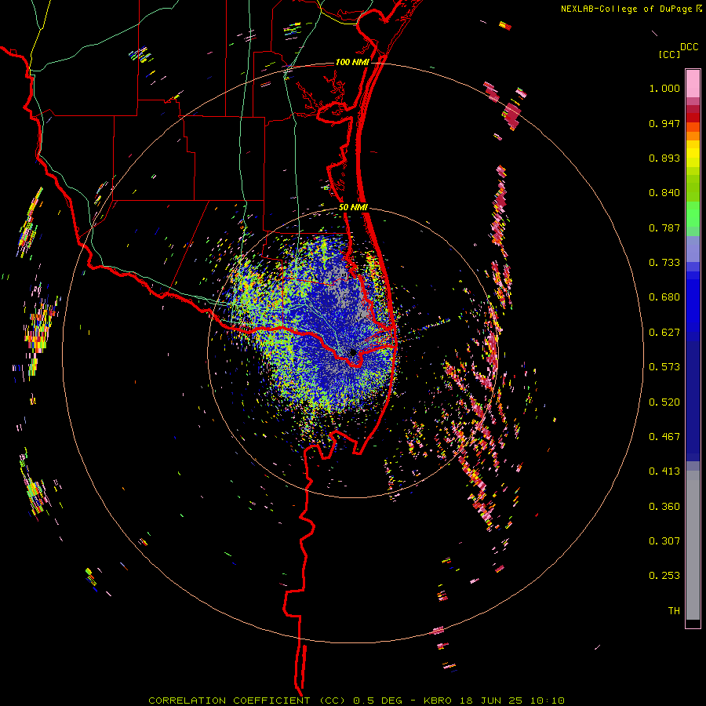This screenshot has height=706, width=706.
Task: Click the 0.253 color scale value
Action: tap(664, 576)
